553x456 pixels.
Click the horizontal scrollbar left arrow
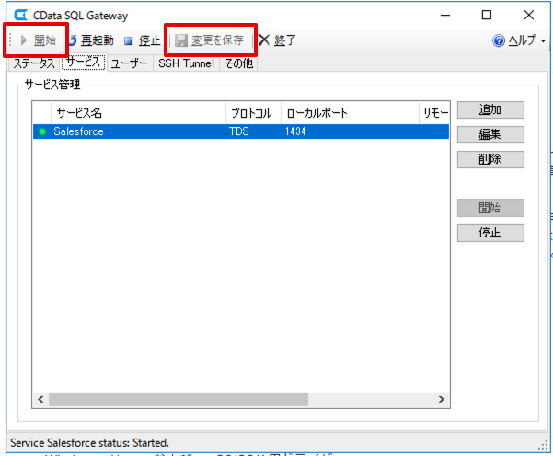coord(40,399)
